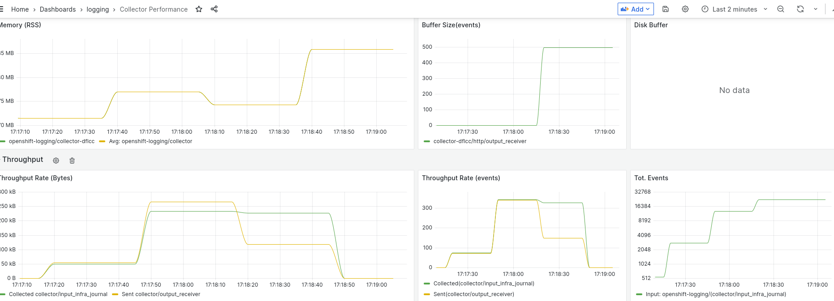Open the logging folder breadcrumb

click(x=98, y=9)
